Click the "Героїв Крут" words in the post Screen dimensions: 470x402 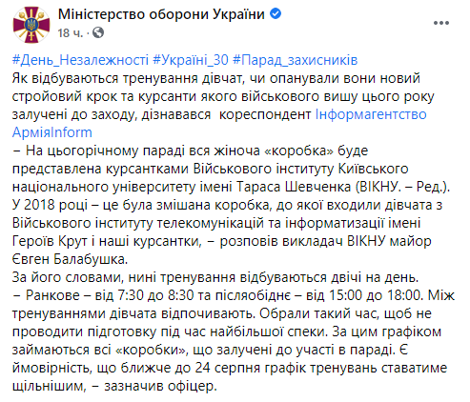(50, 241)
